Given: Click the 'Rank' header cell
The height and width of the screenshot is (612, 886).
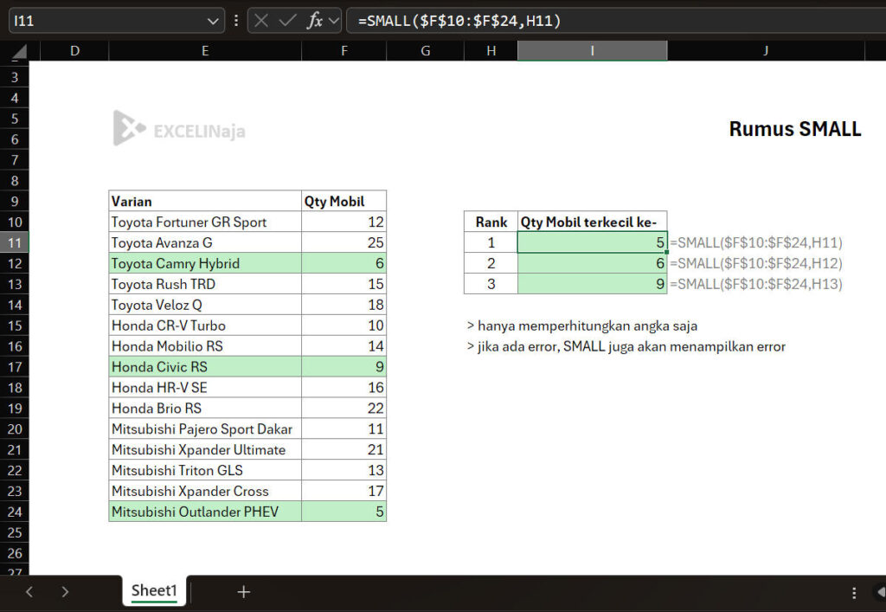Looking at the screenshot, I should [x=491, y=222].
